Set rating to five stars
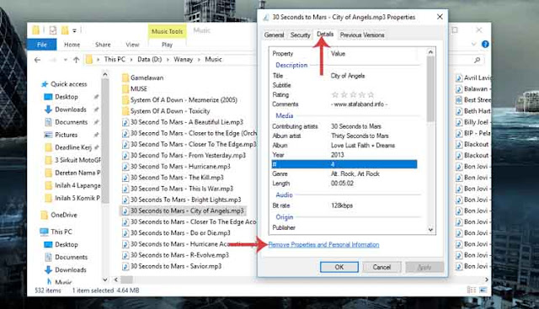This screenshot has width=539, height=309. click(x=371, y=94)
